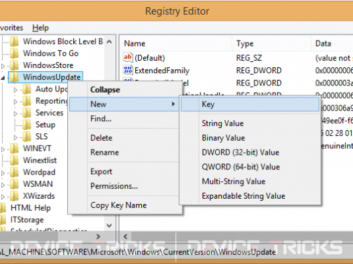Select the Winextlist tree item
The width and height of the screenshot is (353, 264).
tap(40, 160)
